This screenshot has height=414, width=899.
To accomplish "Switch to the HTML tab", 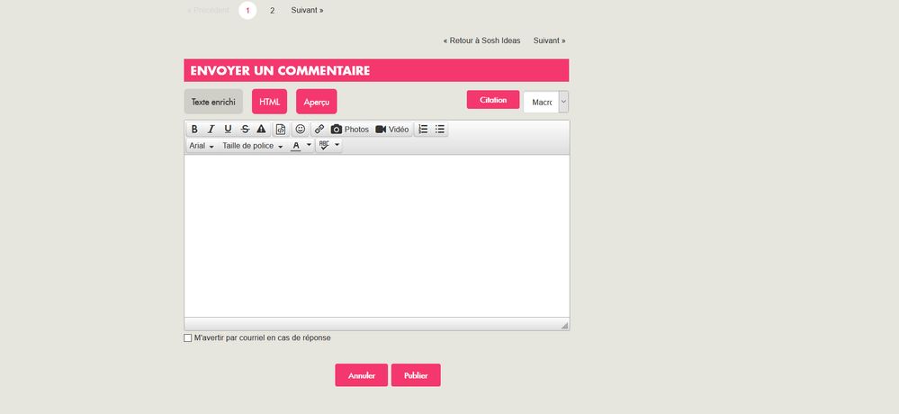I will coord(269,102).
